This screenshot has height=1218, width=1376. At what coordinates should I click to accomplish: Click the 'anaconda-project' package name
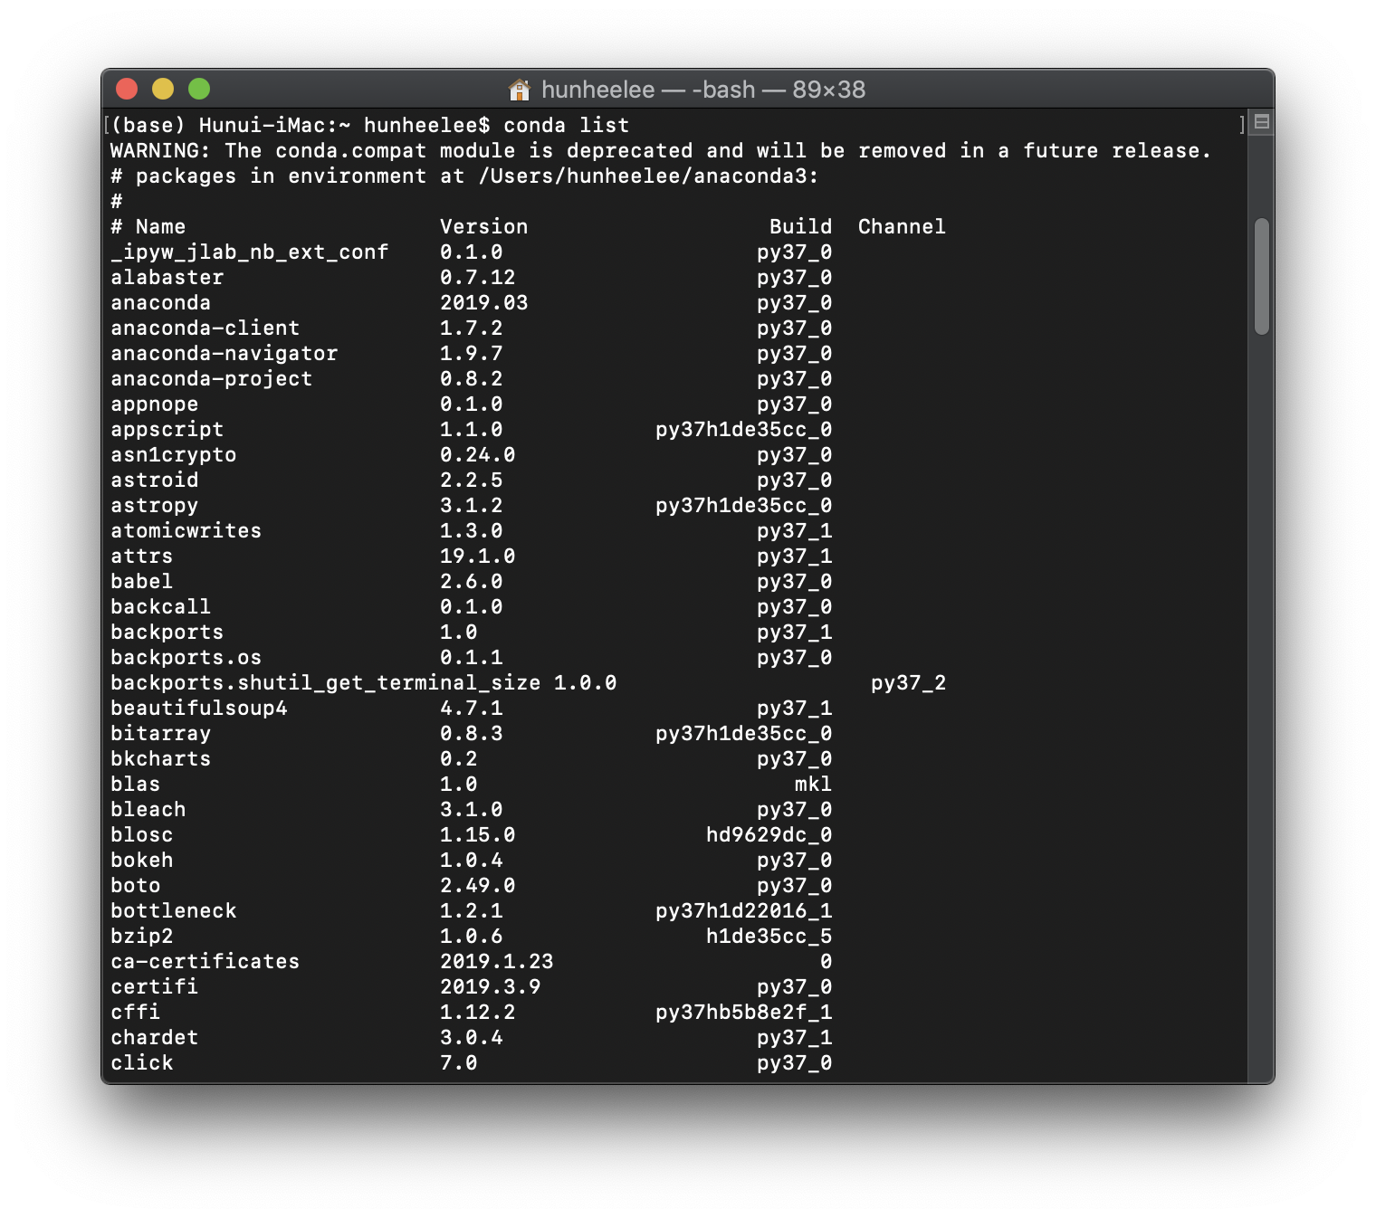point(212,378)
